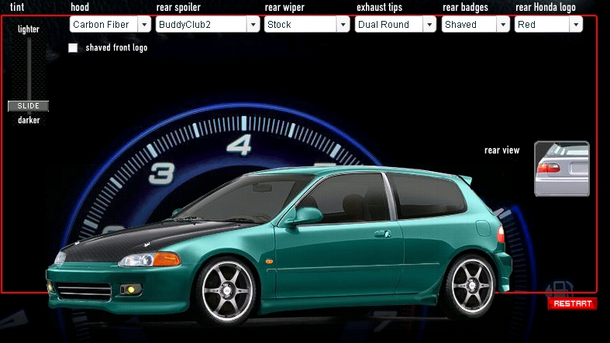
Task: Click the car's front wheel rim
Action: 227,291
